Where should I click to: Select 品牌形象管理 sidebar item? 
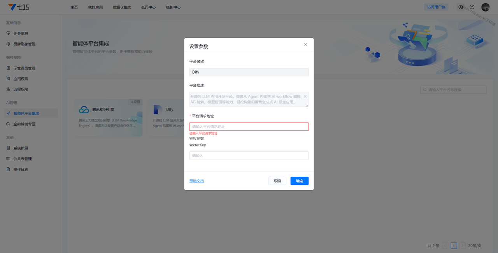click(24, 44)
